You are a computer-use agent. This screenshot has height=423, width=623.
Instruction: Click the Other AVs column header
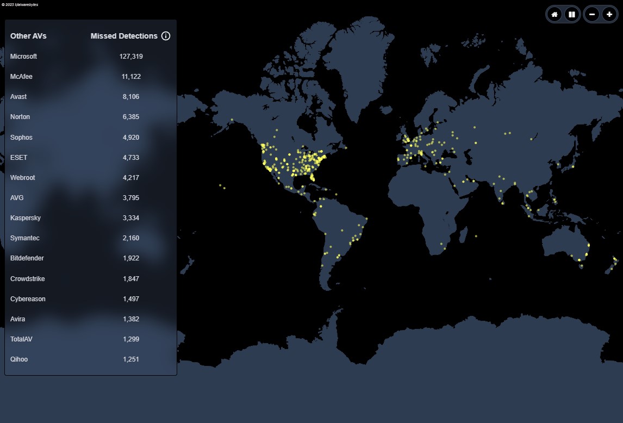pyautogui.click(x=28, y=36)
